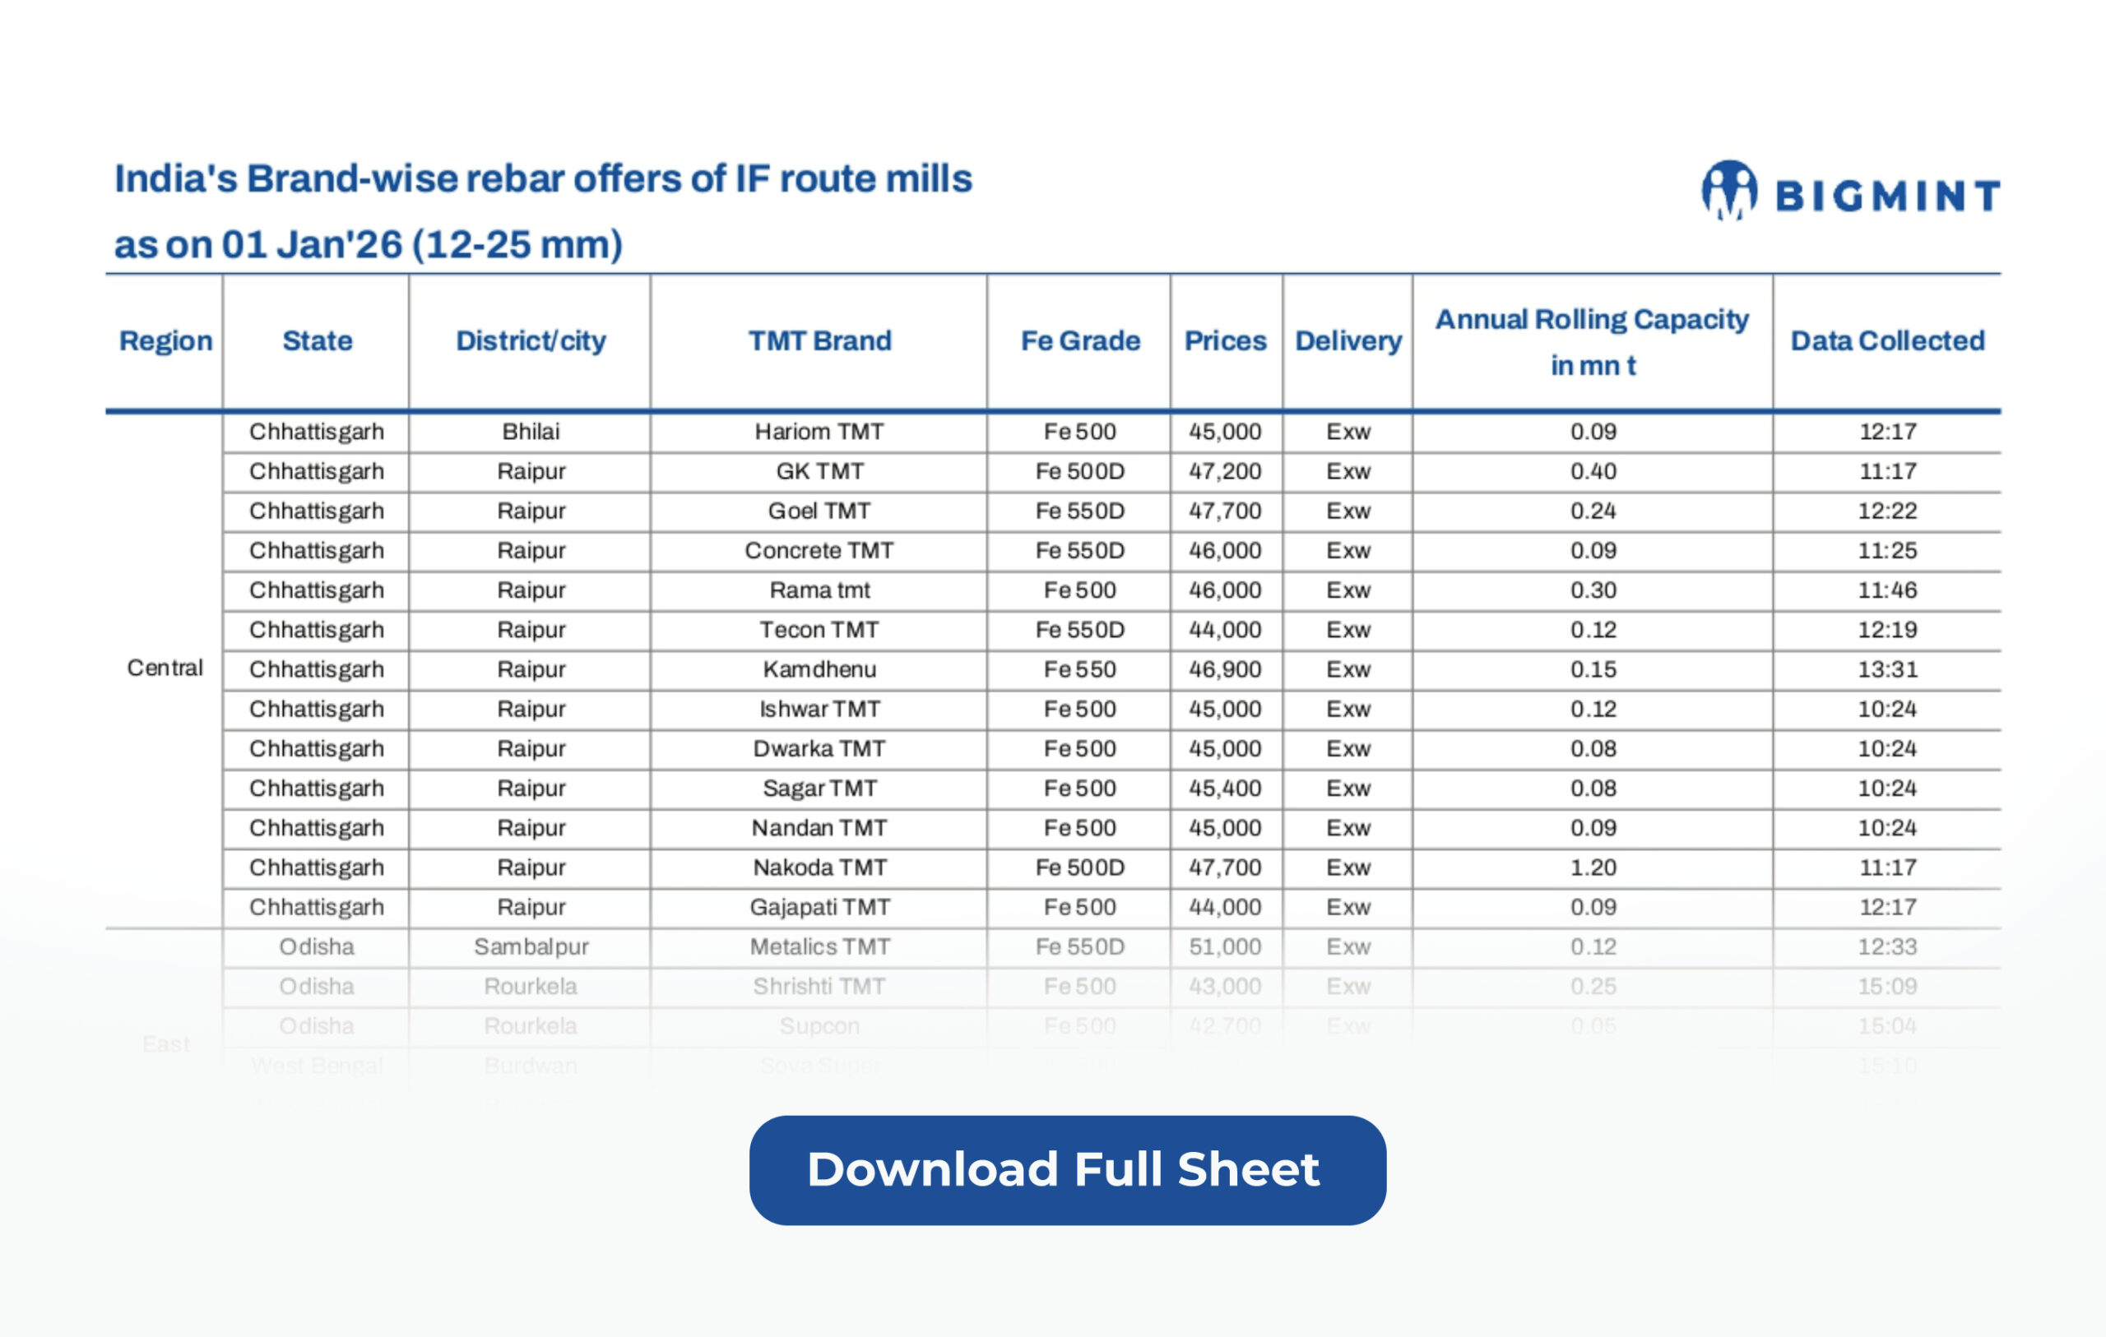Click the BigMint logo icon
2106x1337 pixels.
click(1728, 191)
